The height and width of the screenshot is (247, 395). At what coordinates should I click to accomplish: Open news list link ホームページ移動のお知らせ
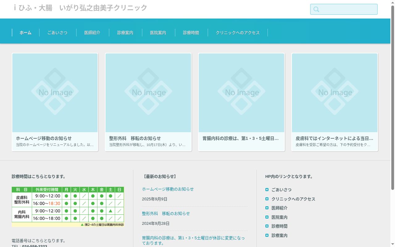[x=168, y=189]
